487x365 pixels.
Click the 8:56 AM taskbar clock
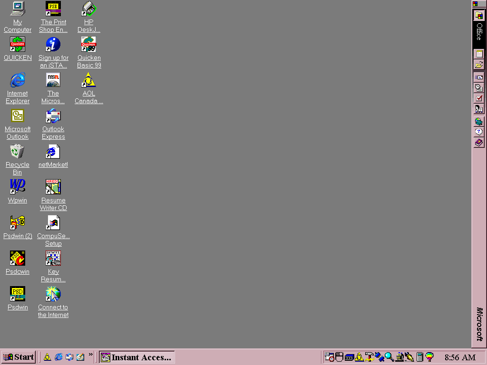tap(460, 357)
